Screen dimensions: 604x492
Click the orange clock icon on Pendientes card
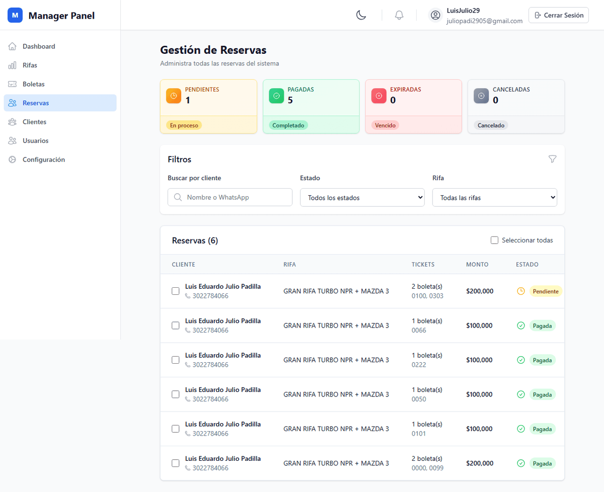pos(174,96)
